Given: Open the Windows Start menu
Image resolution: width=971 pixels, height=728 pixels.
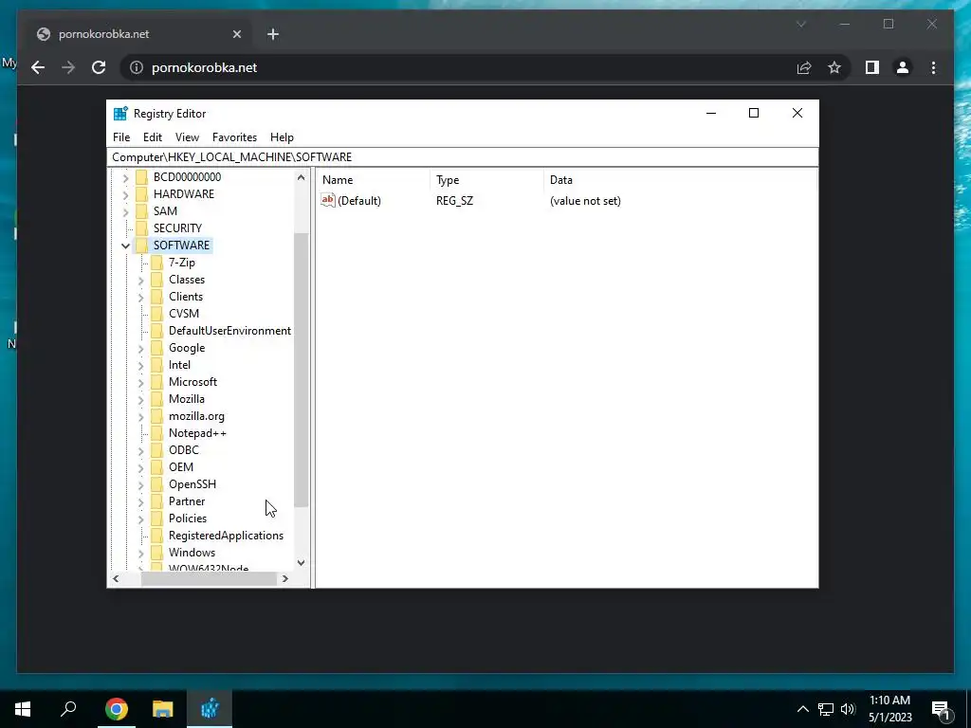Looking at the screenshot, I should (x=23, y=709).
